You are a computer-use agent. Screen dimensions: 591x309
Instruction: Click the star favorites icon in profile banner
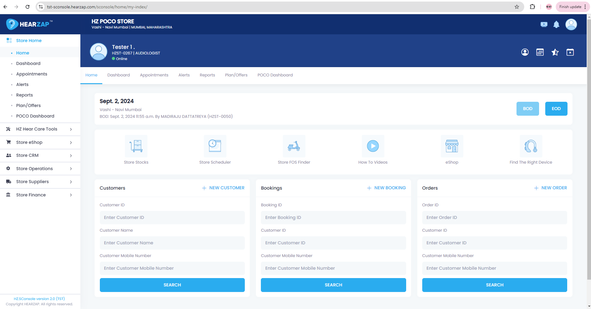(x=555, y=52)
